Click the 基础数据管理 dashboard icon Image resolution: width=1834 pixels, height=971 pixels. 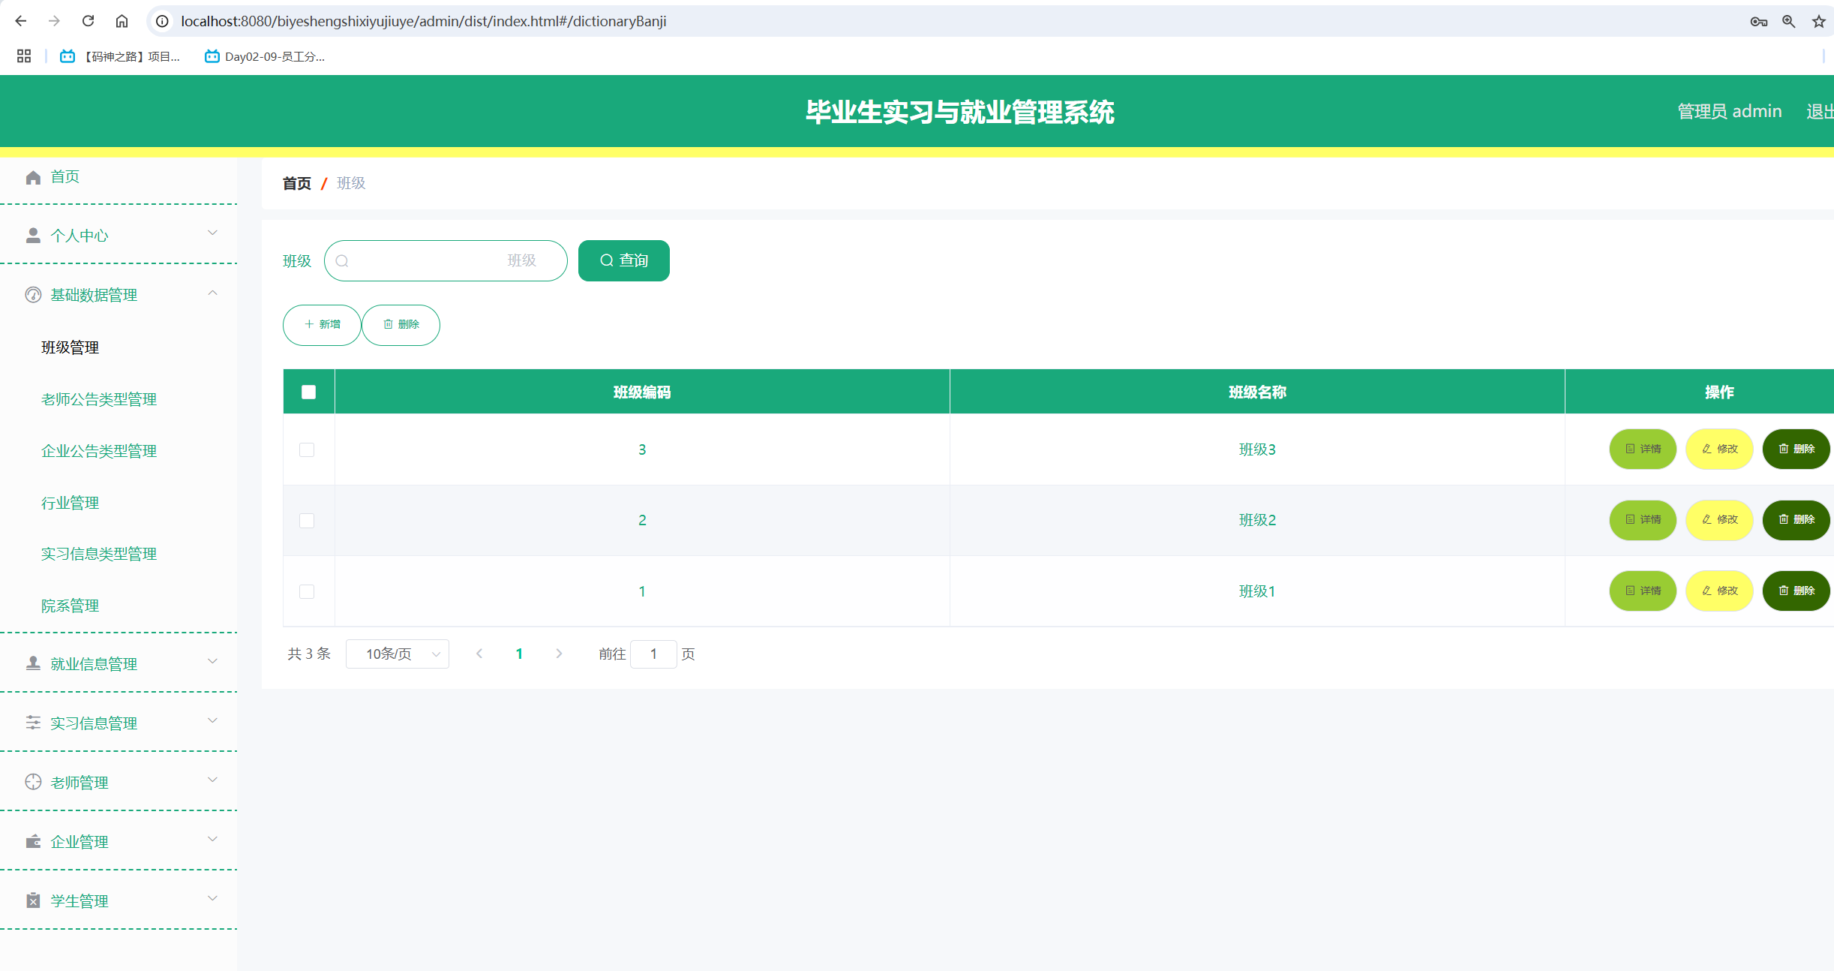pos(33,295)
